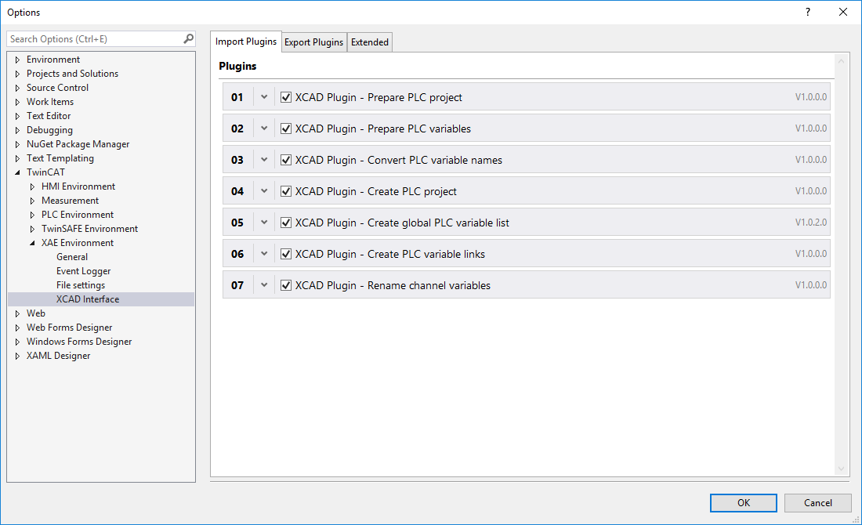
Task: Confirm with the OK button
Action: [743, 502]
